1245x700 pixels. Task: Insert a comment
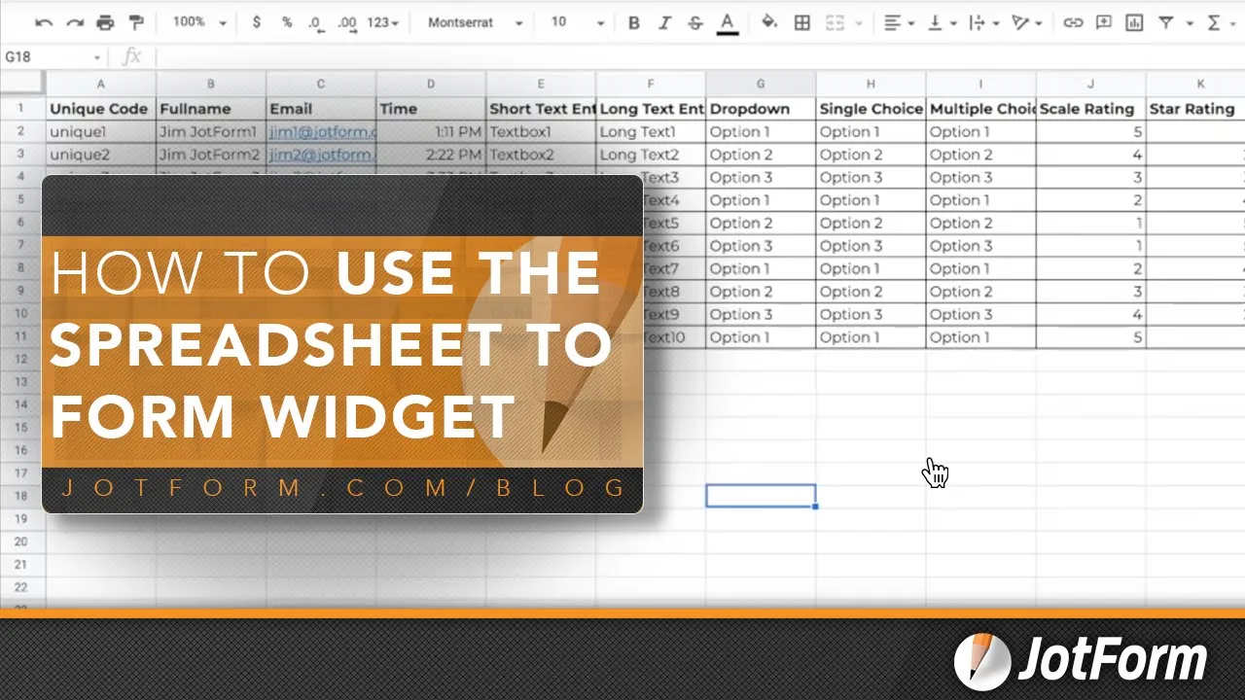point(1104,22)
